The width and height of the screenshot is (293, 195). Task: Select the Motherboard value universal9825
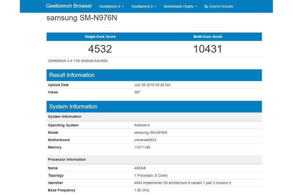[x=145, y=140]
